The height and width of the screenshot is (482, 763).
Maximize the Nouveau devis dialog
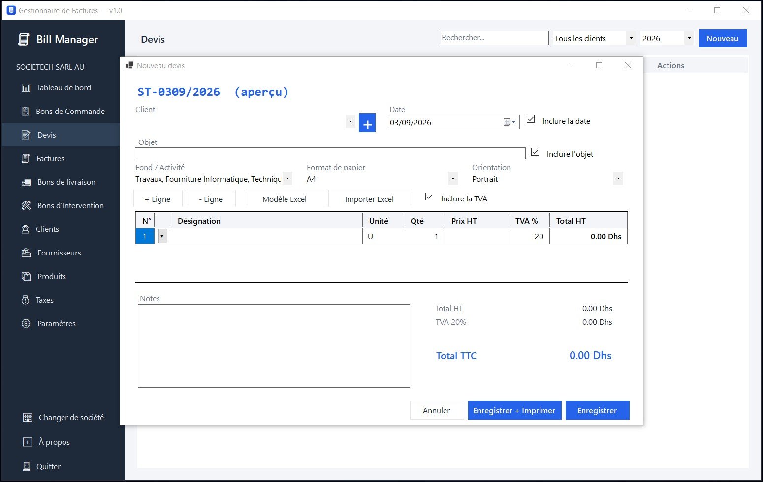[599, 65]
